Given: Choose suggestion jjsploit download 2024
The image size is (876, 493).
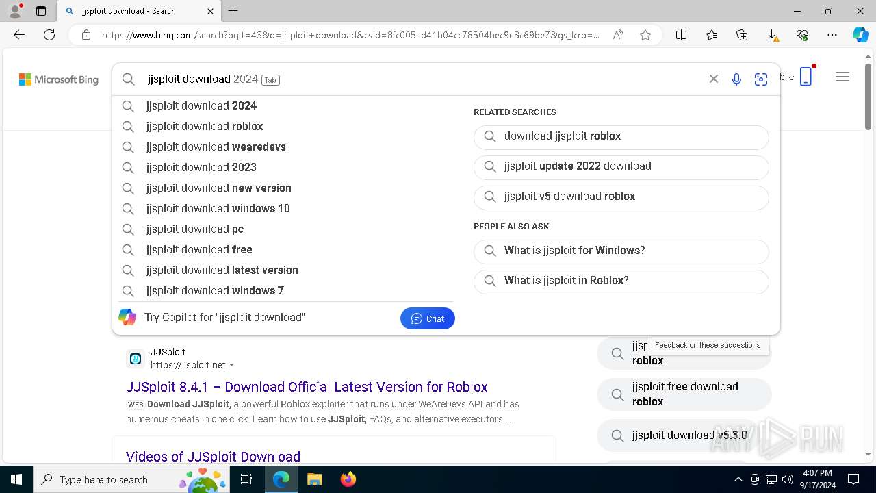Looking at the screenshot, I should pyautogui.click(x=286, y=105).
